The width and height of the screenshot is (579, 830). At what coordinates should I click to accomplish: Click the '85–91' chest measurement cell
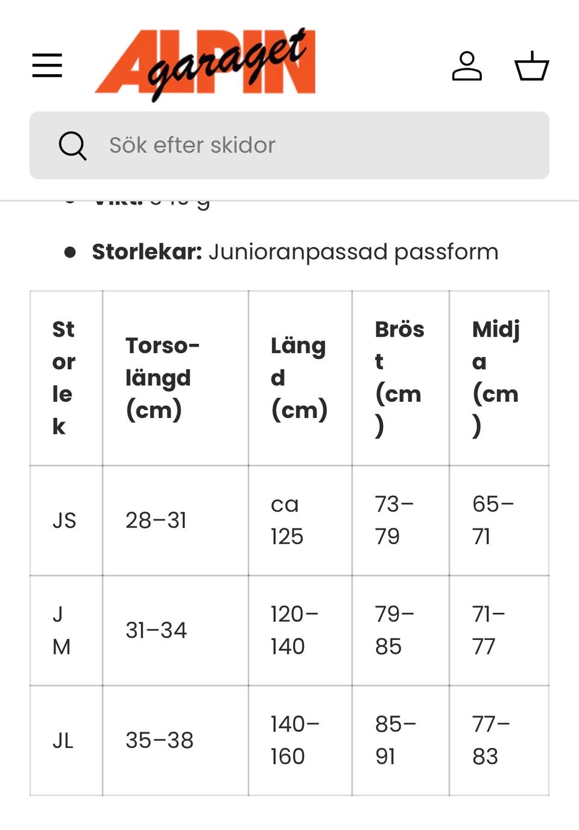click(x=395, y=740)
